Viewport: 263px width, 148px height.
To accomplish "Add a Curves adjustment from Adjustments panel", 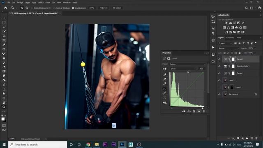I will pos(235,23).
